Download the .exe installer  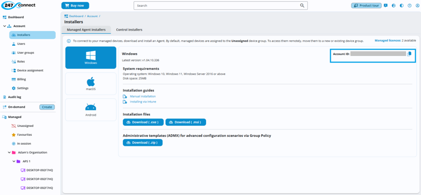143,122
